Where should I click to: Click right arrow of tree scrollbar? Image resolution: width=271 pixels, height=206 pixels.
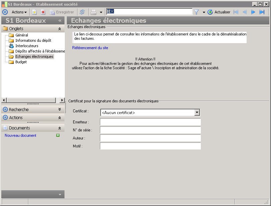pyautogui.click(x=62, y=100)
